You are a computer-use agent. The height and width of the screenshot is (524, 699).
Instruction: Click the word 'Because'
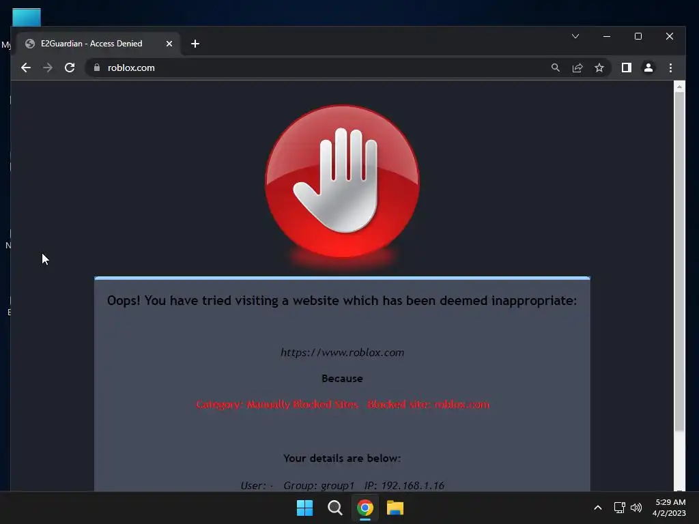(x=342, y=378)
